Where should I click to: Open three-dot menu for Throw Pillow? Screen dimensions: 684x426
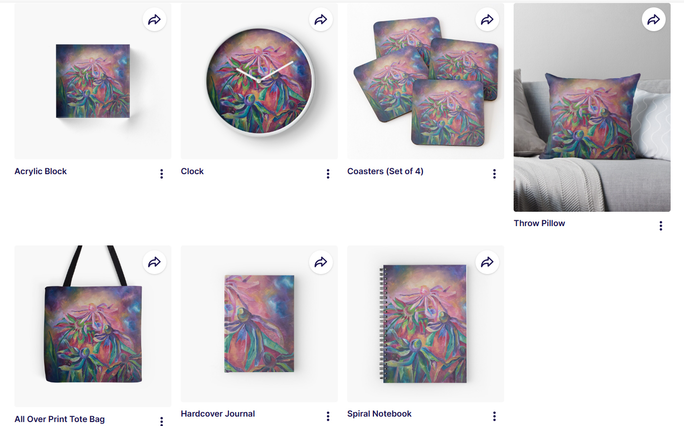coord(661,226)
